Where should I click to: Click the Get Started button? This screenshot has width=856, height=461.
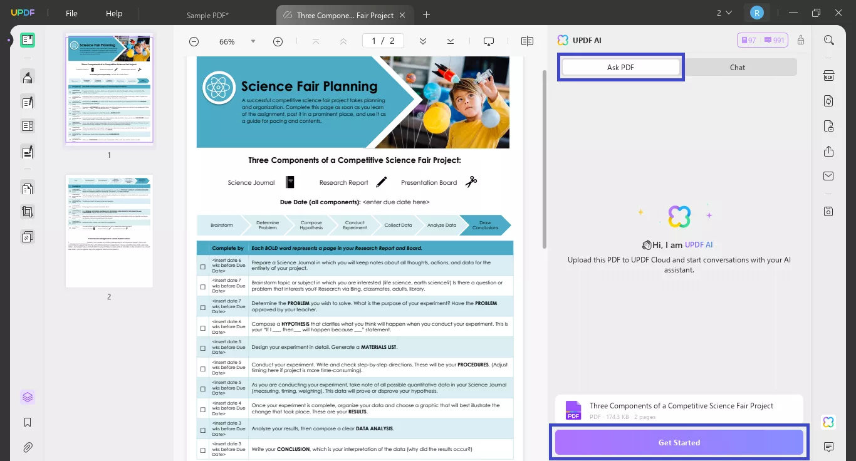click(x=679, y=442)
